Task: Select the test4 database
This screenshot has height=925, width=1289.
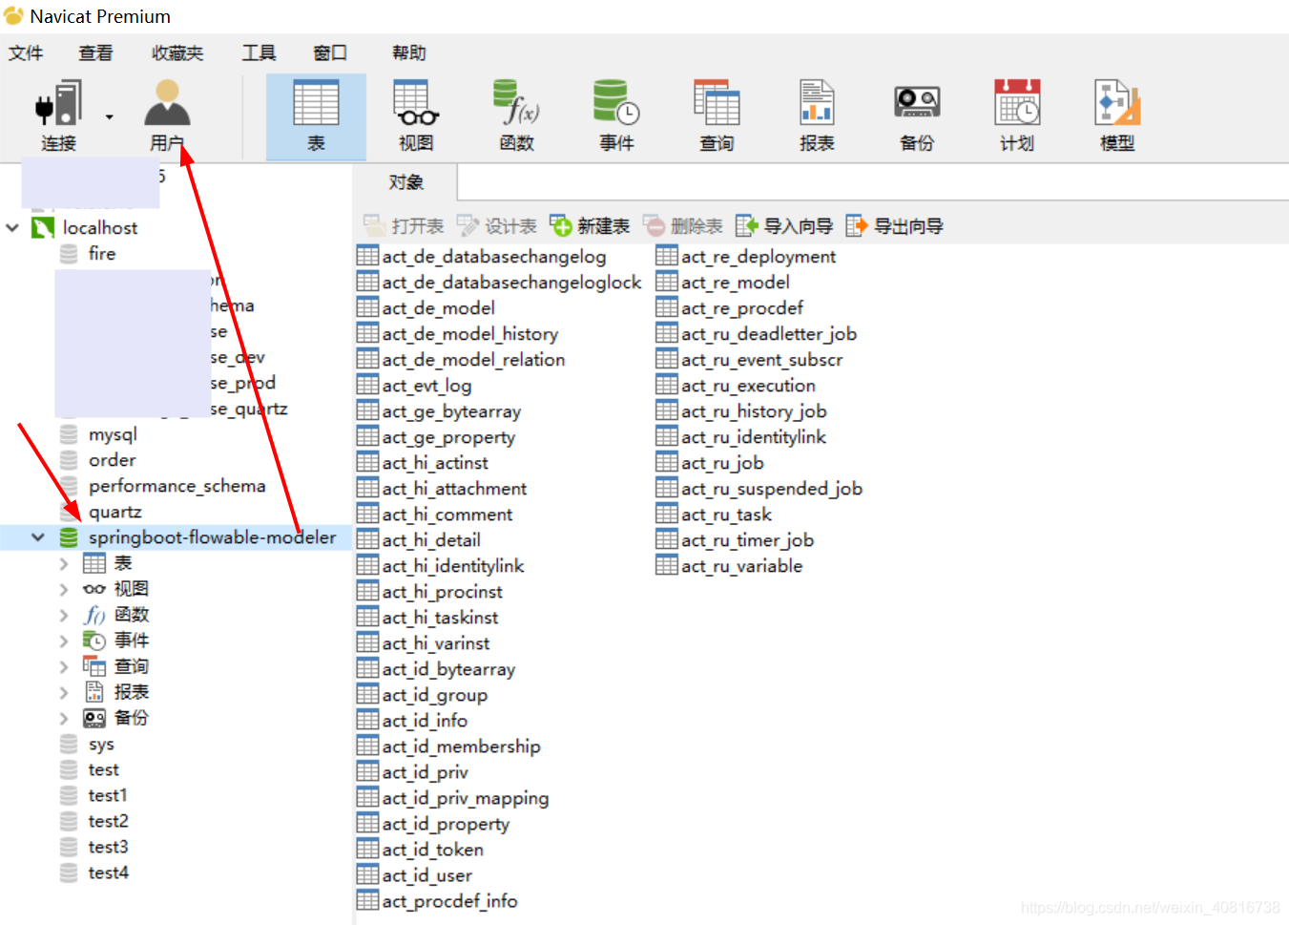Action: [x=108, y=872]
